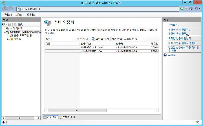Expand the 사이트 tree node arrow

point(8,39)
